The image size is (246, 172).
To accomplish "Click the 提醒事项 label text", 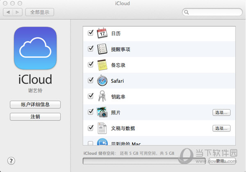I will [x=121, y=49].
